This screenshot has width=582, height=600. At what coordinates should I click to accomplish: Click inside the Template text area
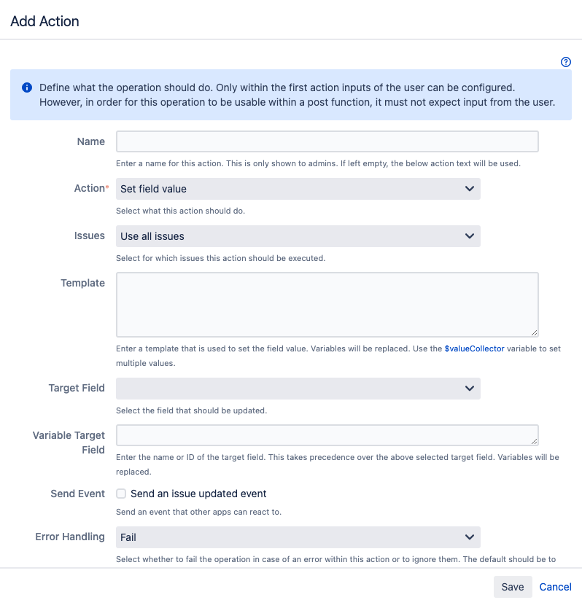pyautogui.click(x=327, y=304)
